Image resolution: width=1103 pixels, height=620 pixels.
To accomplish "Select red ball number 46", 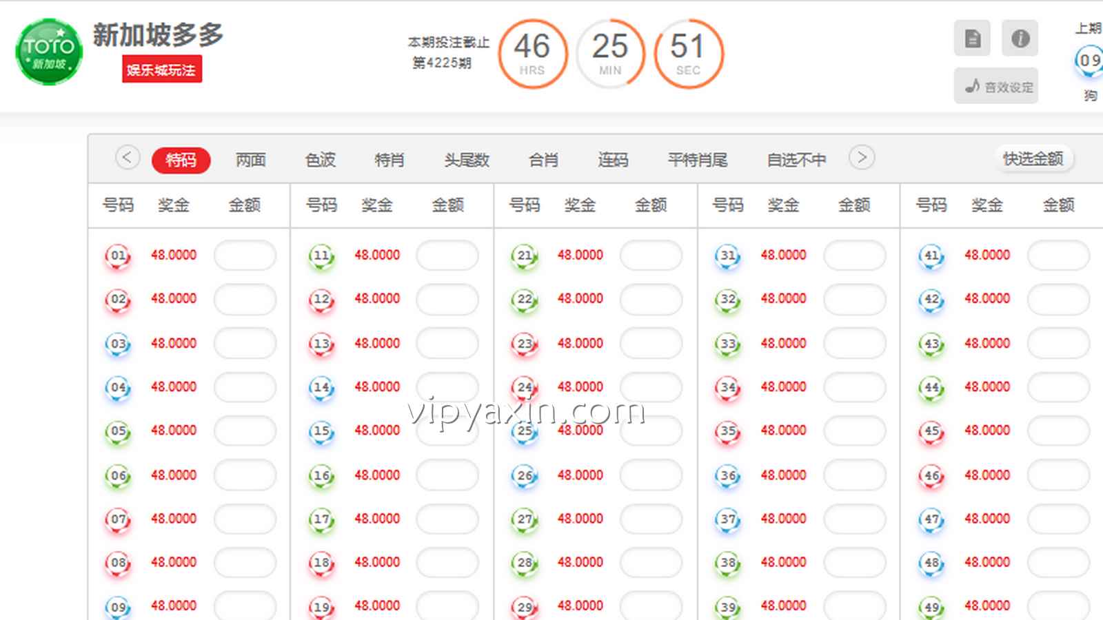I will coord(931,475).
